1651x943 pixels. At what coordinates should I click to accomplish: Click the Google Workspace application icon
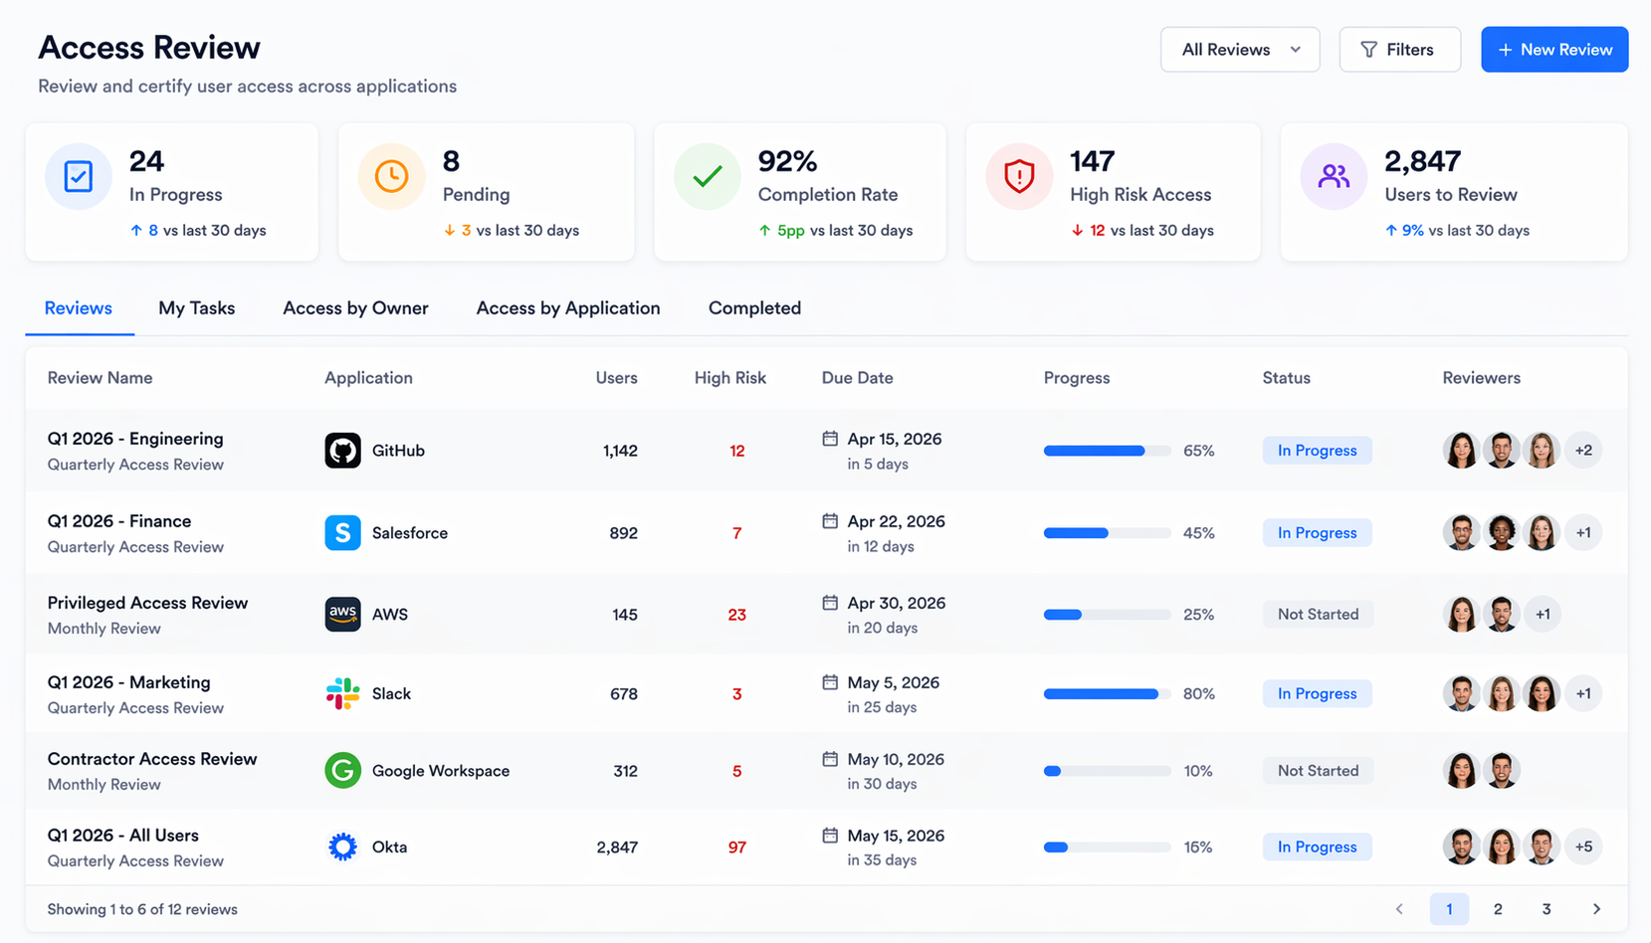point(342,770)
